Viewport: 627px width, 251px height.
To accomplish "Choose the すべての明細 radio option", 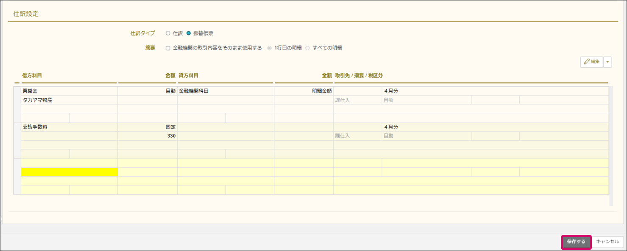I will click(x=308, y=48).
